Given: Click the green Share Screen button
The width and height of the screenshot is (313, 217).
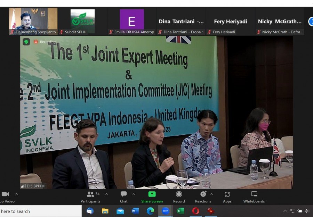Looking at the screenshot, I should point(152,197).
